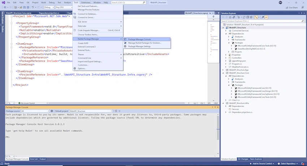Click Clear Console icon in Package Manager Console
The height and width of the screenshot is (166, 307).
116,111
